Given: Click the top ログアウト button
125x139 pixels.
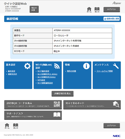Looking at the screenshot, I should pos(112,9).
